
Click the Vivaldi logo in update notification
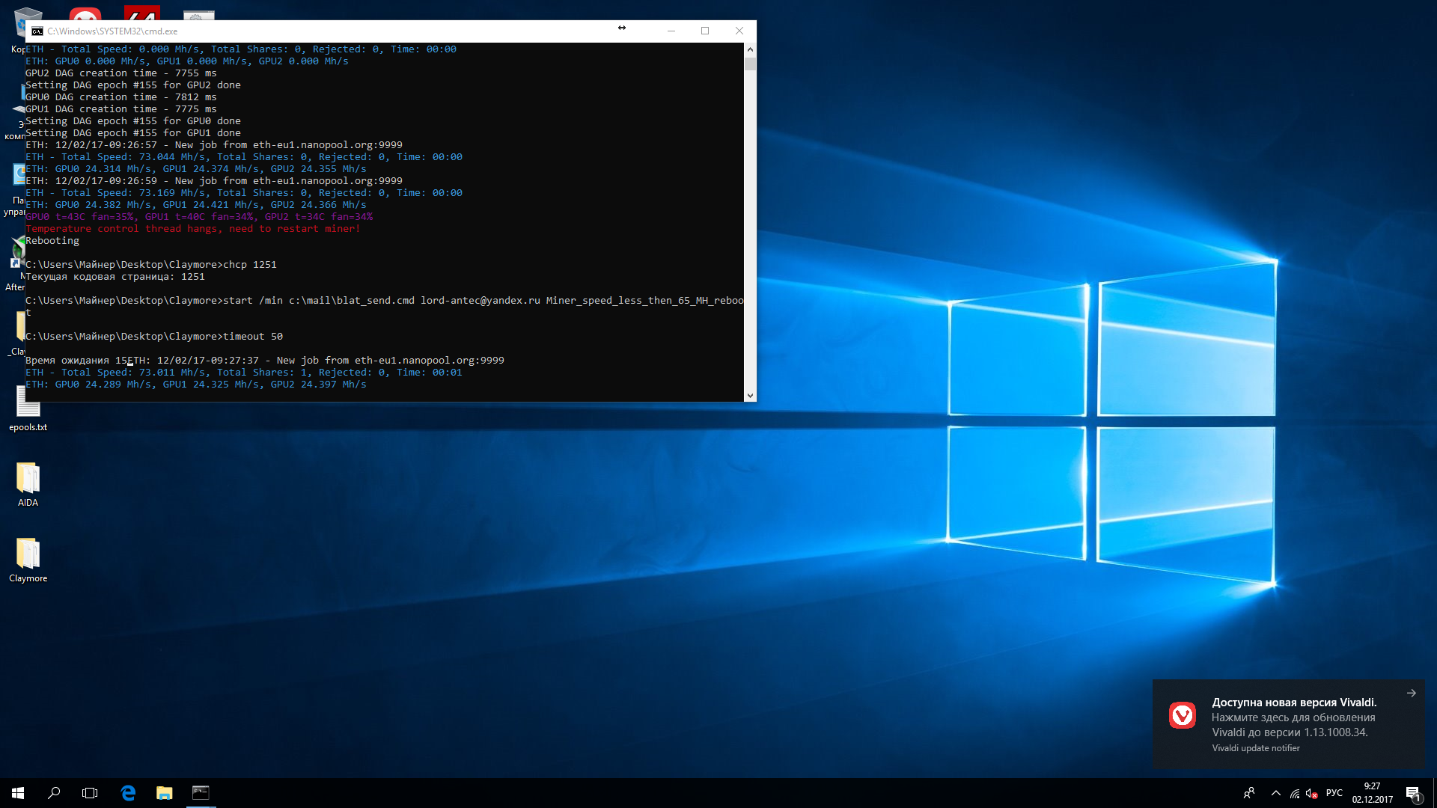pyautogui.click(x=1183, y=715)
